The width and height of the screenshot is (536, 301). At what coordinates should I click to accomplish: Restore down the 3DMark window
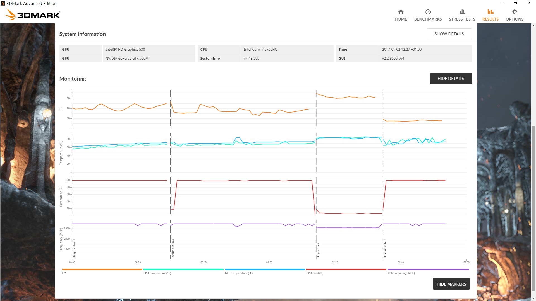coord(515,3)
